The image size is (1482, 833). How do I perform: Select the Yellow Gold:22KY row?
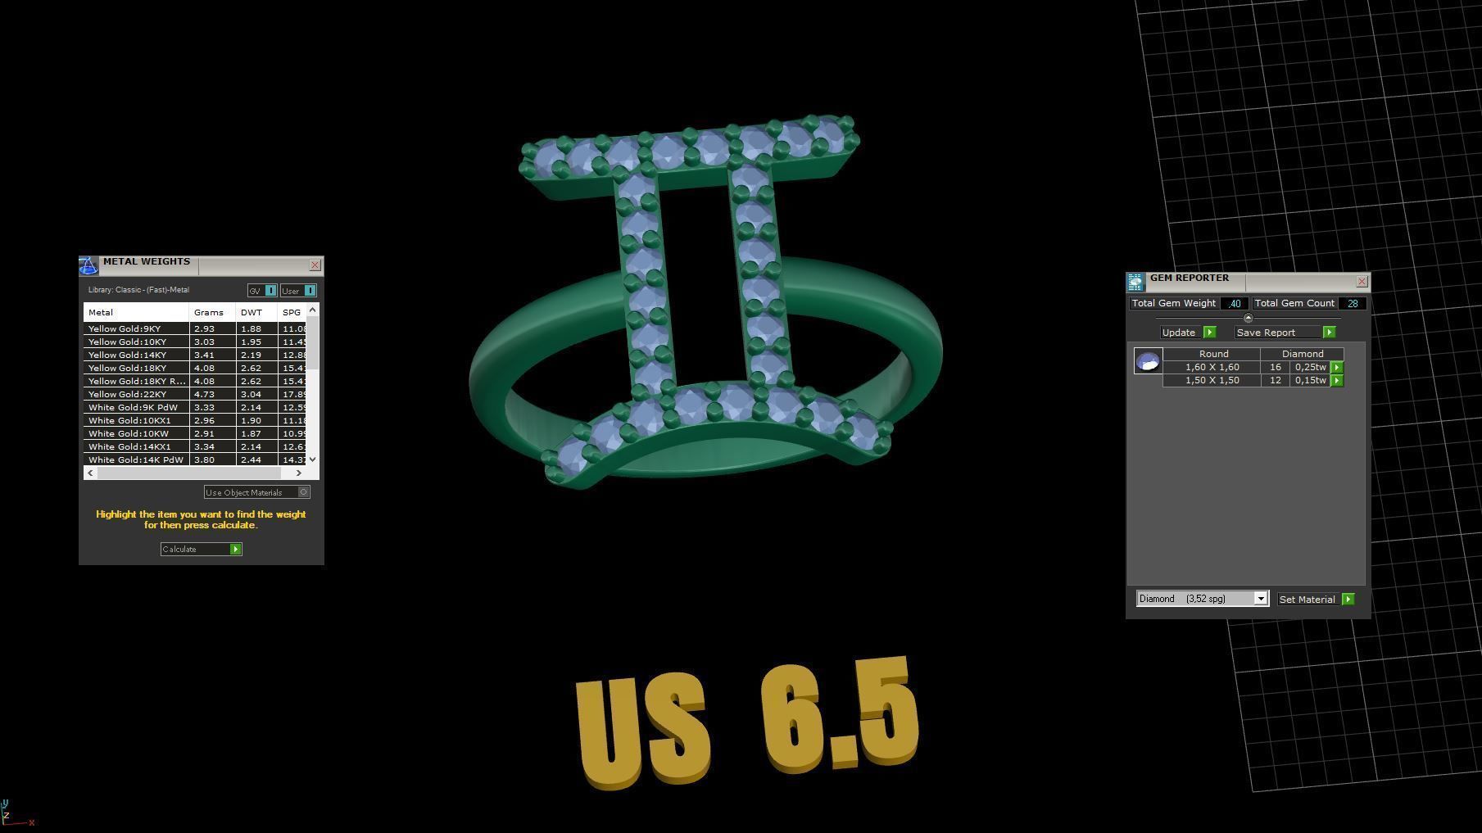195,394
